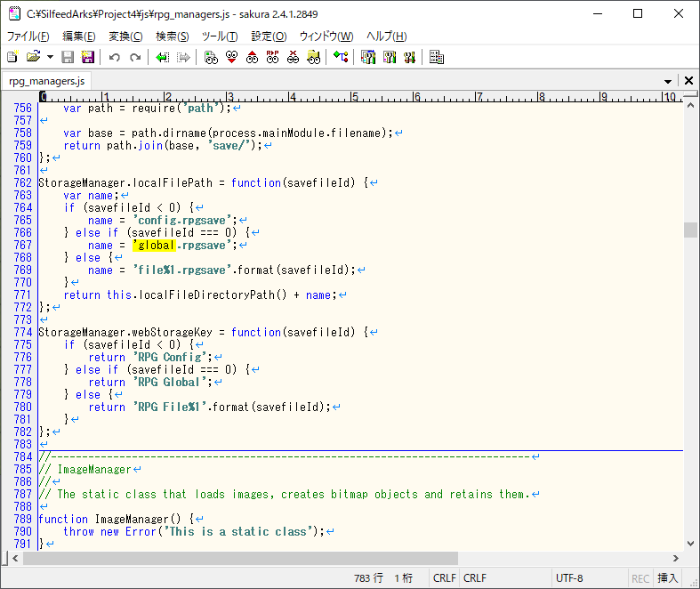Viewport: 700px width, 589px height.
Task: Click the column ruler at mark 5
Action: tap(354, 96)
